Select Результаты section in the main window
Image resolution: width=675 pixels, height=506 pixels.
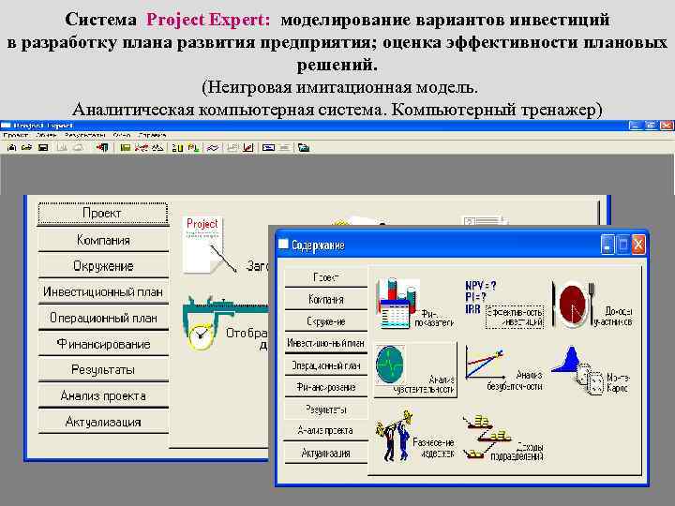pyautogui.click(x=103, y=370)
